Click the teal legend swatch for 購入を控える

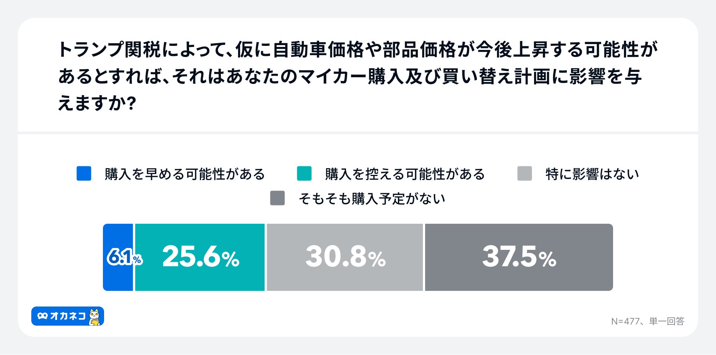tap(304, 174)
